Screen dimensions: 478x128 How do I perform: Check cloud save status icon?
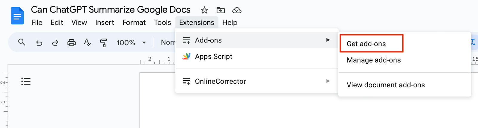coord(237,10)
